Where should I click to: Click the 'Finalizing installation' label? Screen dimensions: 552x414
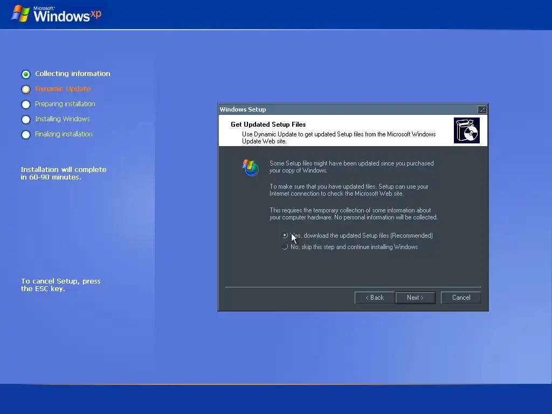click(64, 134)
